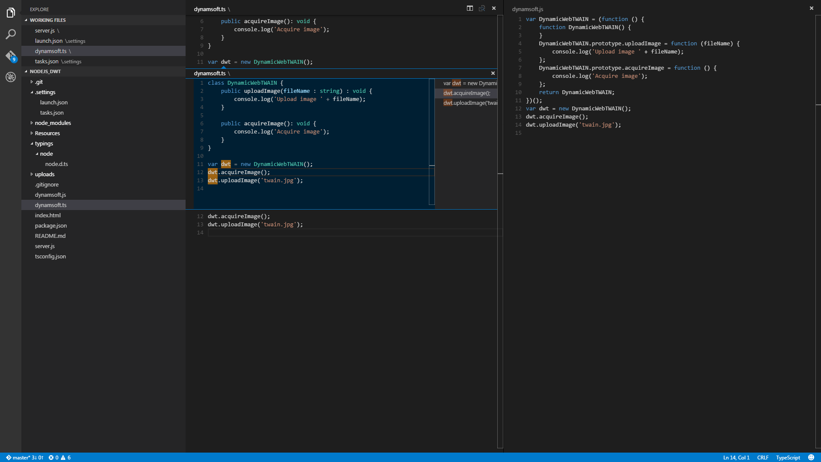This screenshot has height=462, width=821.
Task: Select tasks.json in Working Files list
Action: point(47,61)
